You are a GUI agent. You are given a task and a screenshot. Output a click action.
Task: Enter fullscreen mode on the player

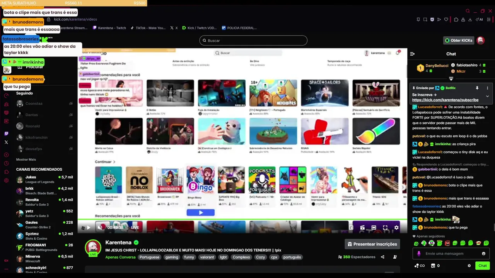(385, 228)
